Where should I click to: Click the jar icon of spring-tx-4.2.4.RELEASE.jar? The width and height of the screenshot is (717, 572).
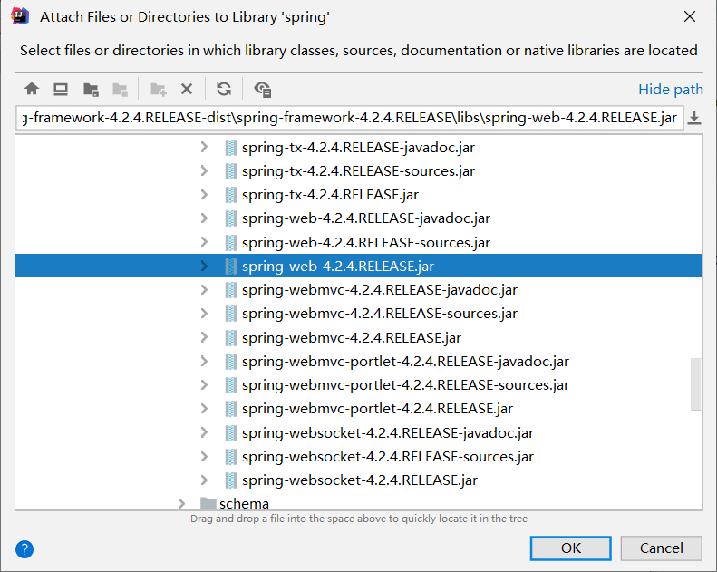231,195
